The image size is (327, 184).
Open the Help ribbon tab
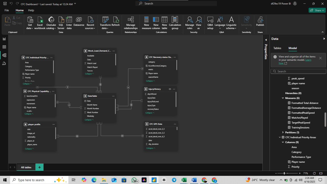pyautogui.click(x=31, y=10)
